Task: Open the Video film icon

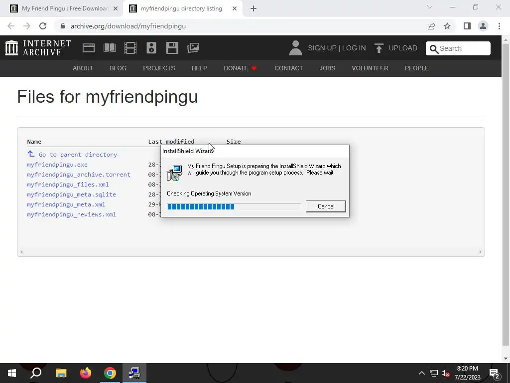Action: click(130, 48)
